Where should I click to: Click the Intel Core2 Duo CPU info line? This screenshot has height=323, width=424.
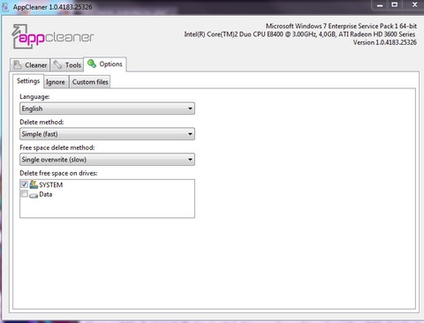pos(299,34)
